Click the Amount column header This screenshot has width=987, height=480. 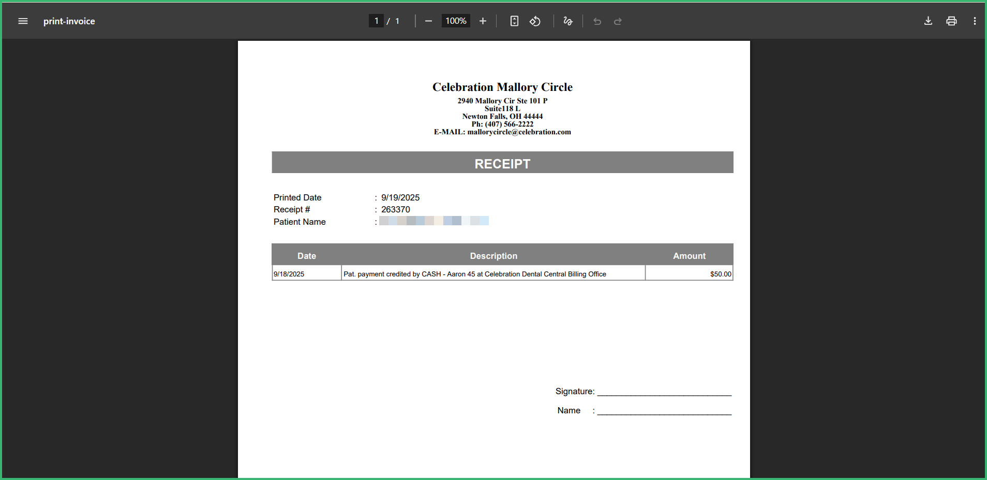[x=689, y=256]
